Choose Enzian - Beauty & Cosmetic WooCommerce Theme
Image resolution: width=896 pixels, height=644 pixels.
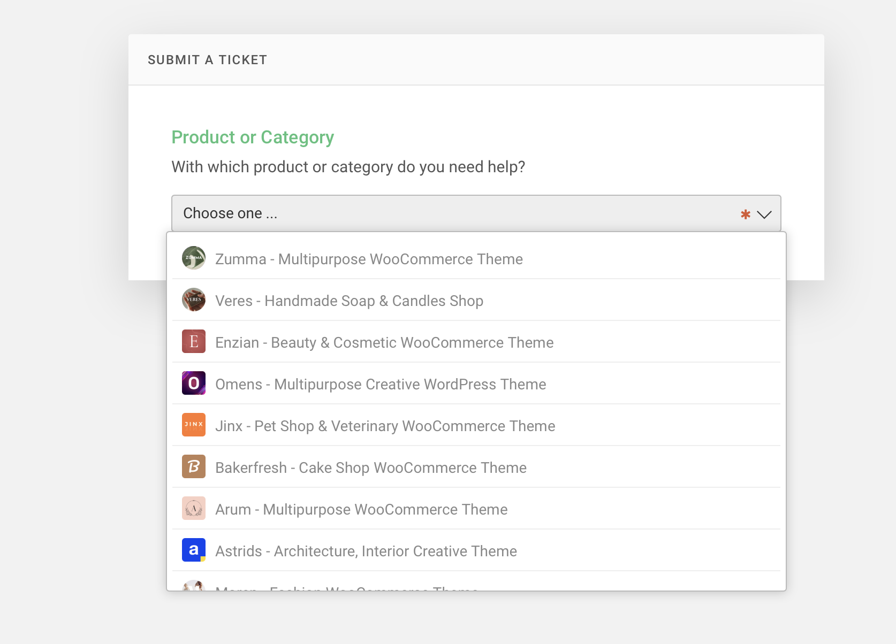(x=384, y=343)
